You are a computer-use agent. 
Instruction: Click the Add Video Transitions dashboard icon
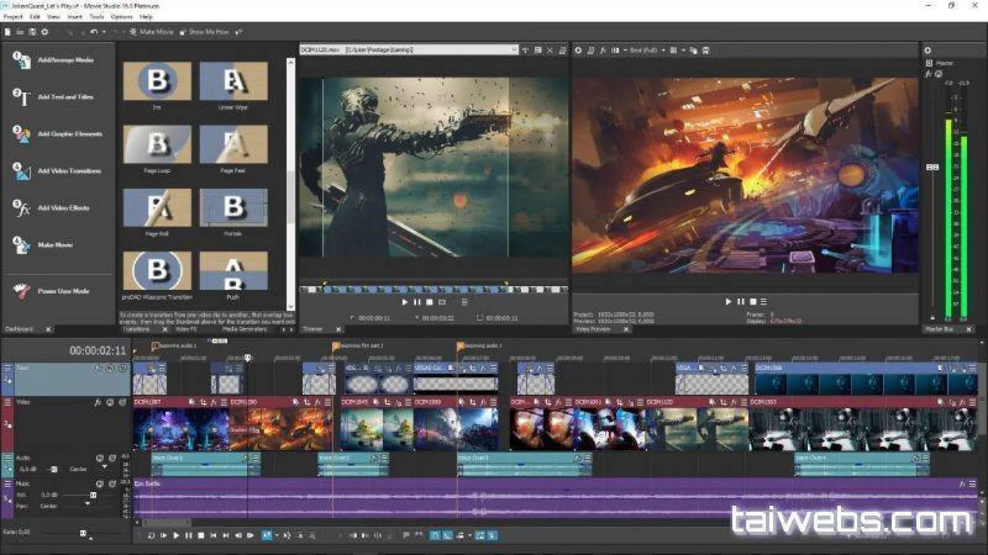pos(22,172)
